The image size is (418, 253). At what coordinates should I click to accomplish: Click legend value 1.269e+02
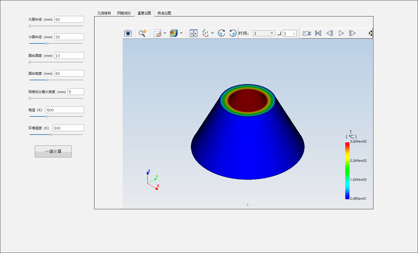[x=358, y=180]
